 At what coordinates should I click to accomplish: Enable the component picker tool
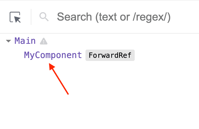tap(15, 17)
